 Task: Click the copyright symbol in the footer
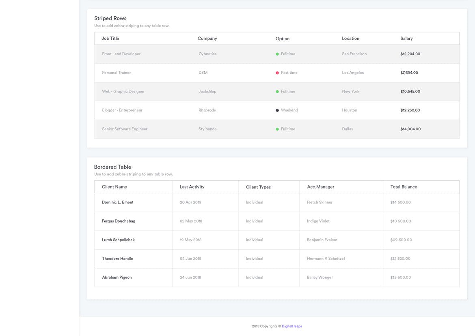279,326
